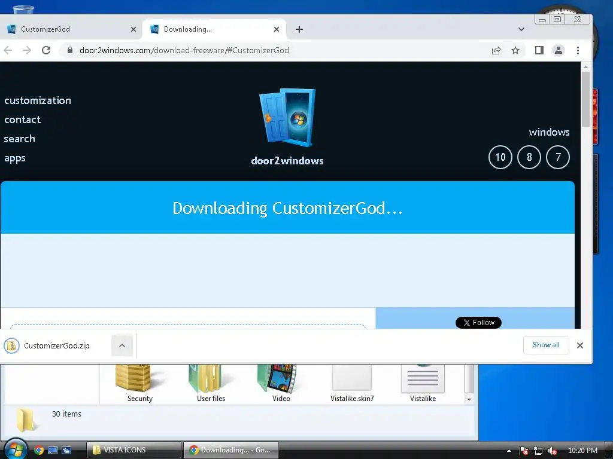Click the share page icon
Viewport: 613px width, 459px height.
[496, 50]
